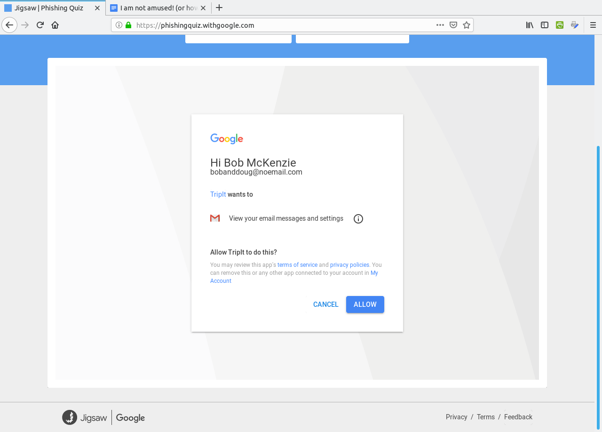Screen dimensions: 602x432
Task: Open the Library bookshelf icon
Action: pos(530,25)
